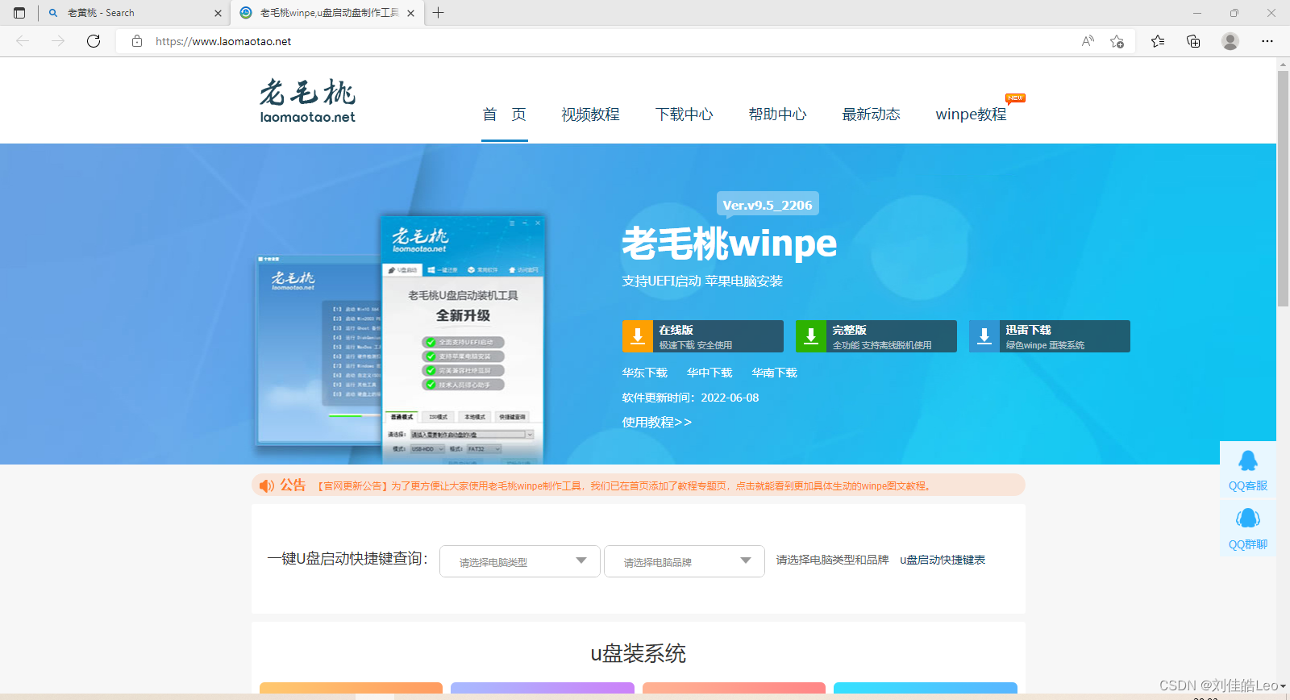Click the 老毛桃 laomaotao.net logo
The image size is (1290, 700).
point(307,101)
